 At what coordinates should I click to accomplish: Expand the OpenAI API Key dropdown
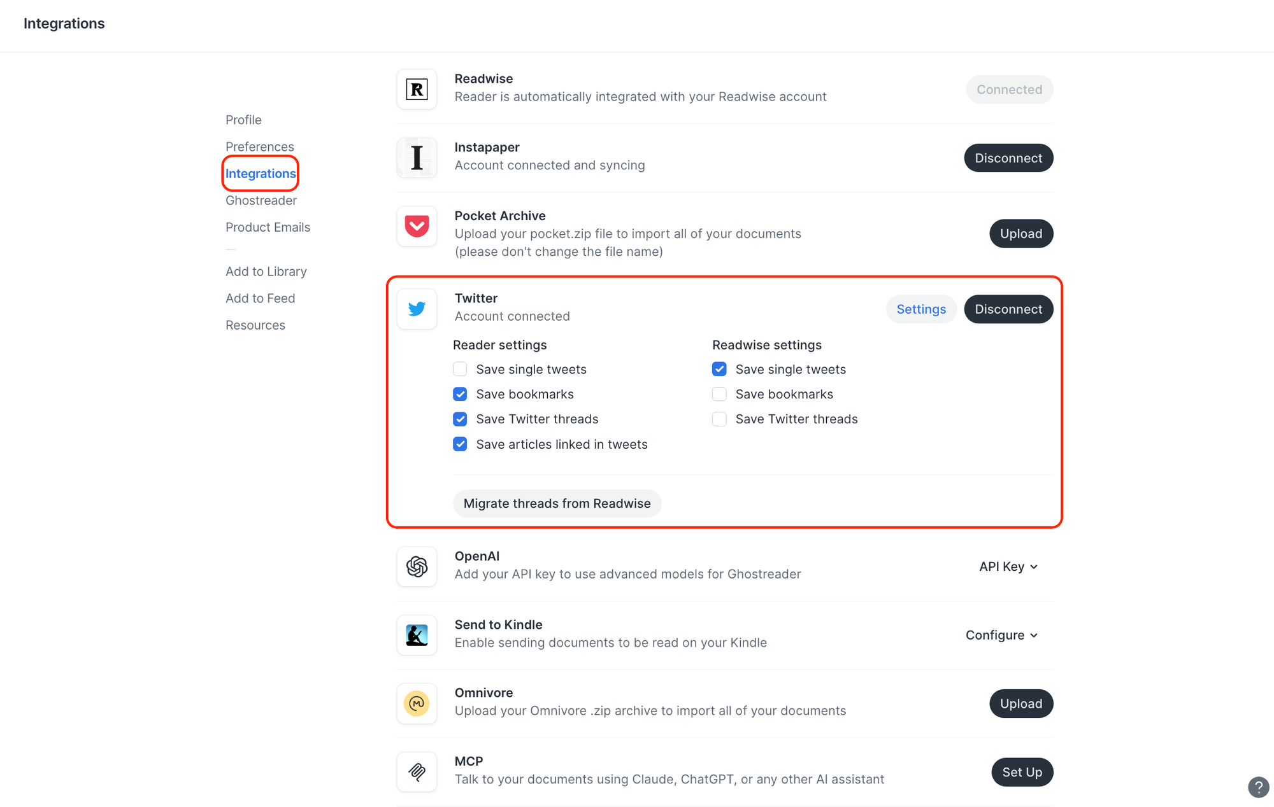point(1008,566)
